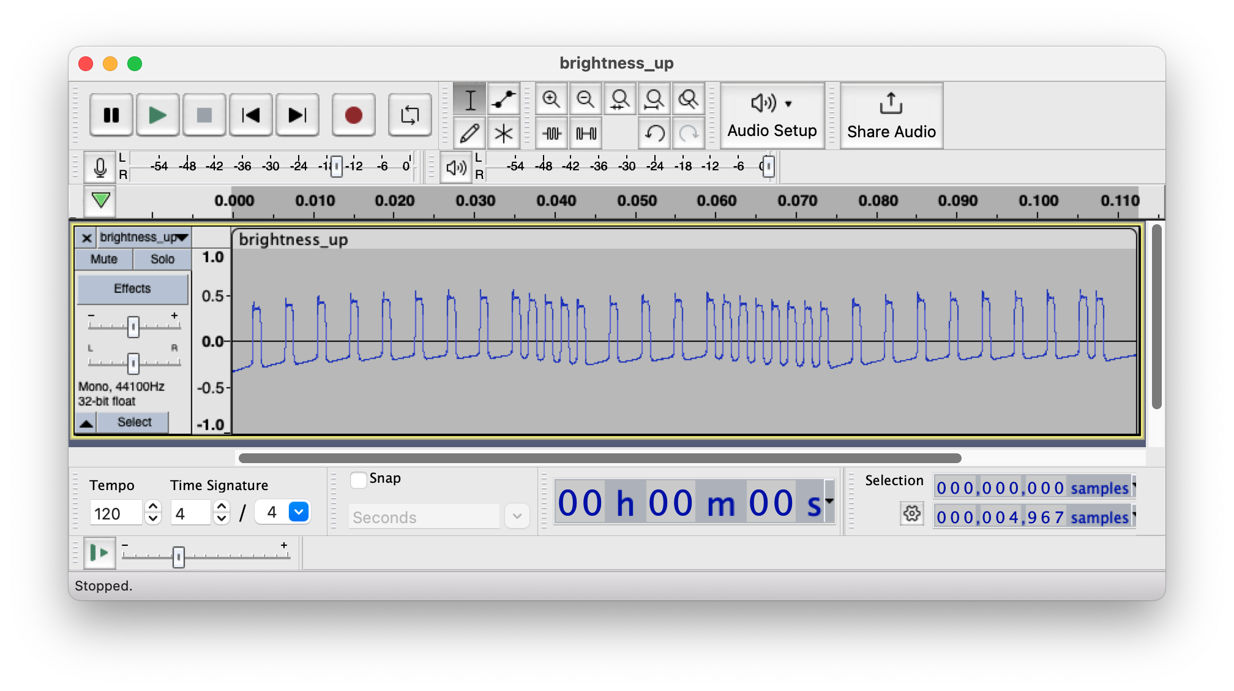Trim audio outside selection icon

551,133
